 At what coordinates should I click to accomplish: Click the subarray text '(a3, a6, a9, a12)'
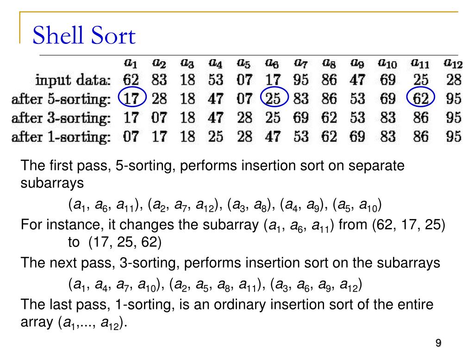[x=316, y=285]
